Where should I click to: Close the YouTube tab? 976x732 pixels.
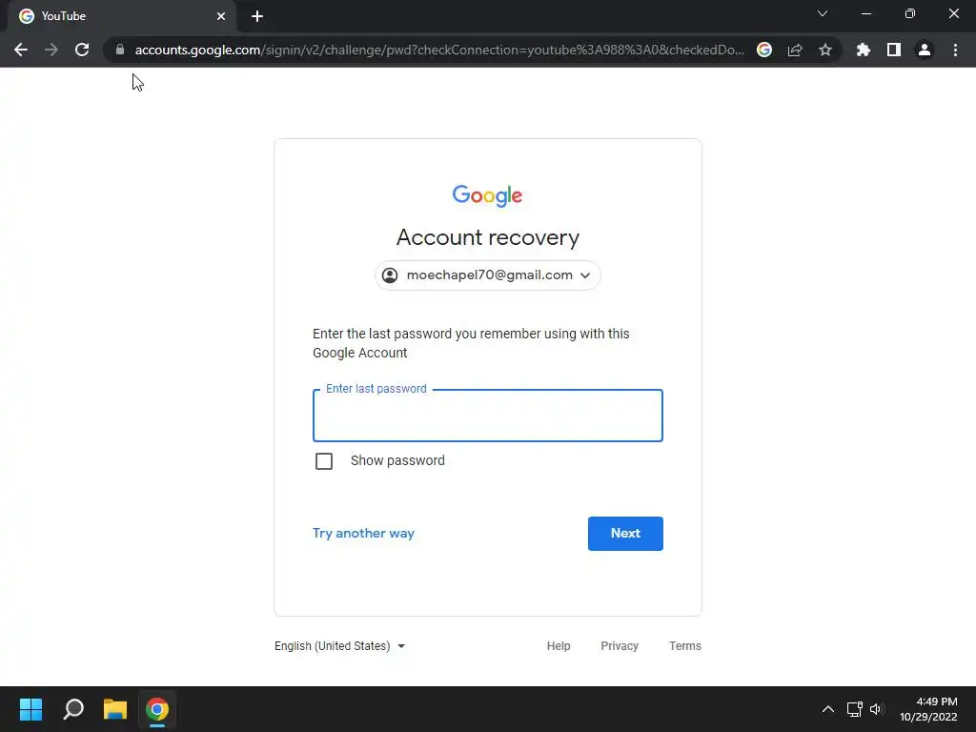coord(221,16)
